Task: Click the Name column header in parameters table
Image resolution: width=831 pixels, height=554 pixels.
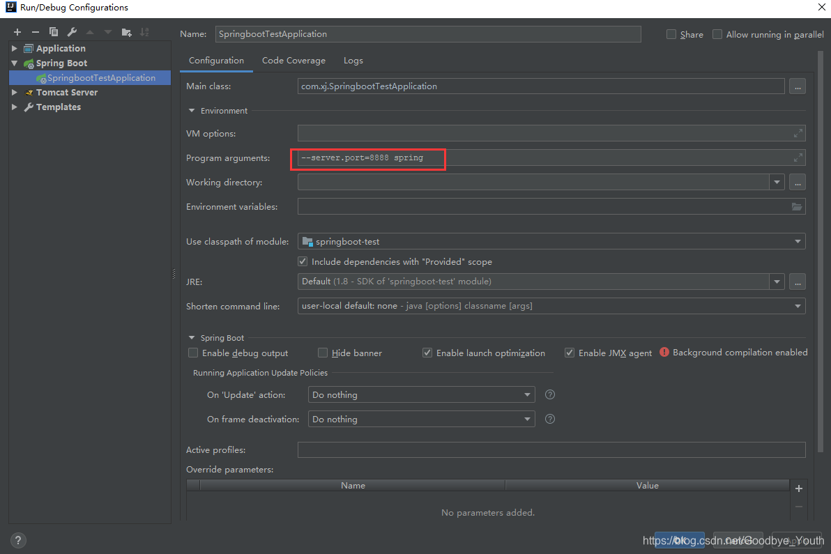Action: point(353,485)
